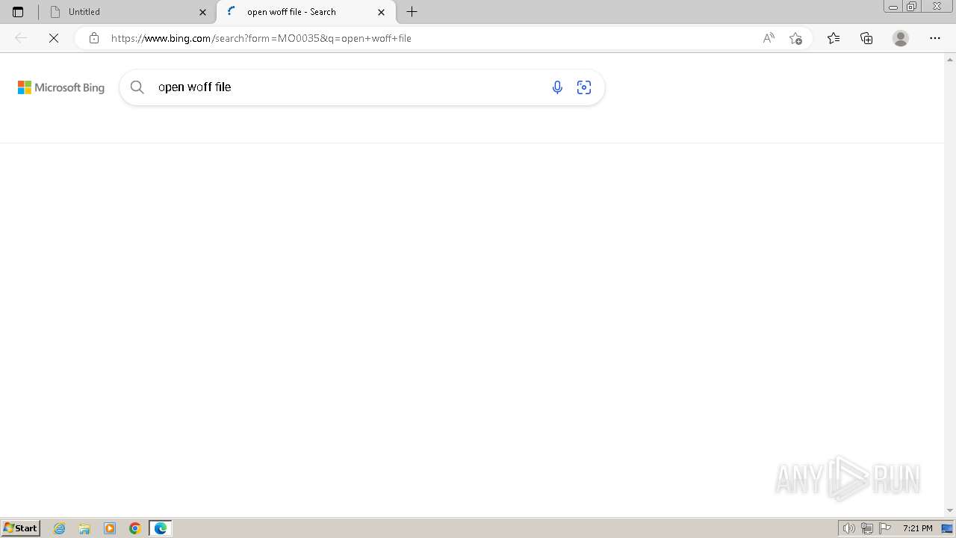Click scrollbar down arrow
This screenshot has height=538, width=956.
pyautogui.click(x=950, y=510)
